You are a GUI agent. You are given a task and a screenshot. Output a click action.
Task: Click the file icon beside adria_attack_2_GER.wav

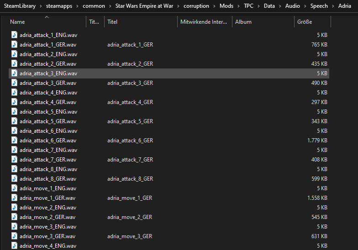click(x=14, y=63)
